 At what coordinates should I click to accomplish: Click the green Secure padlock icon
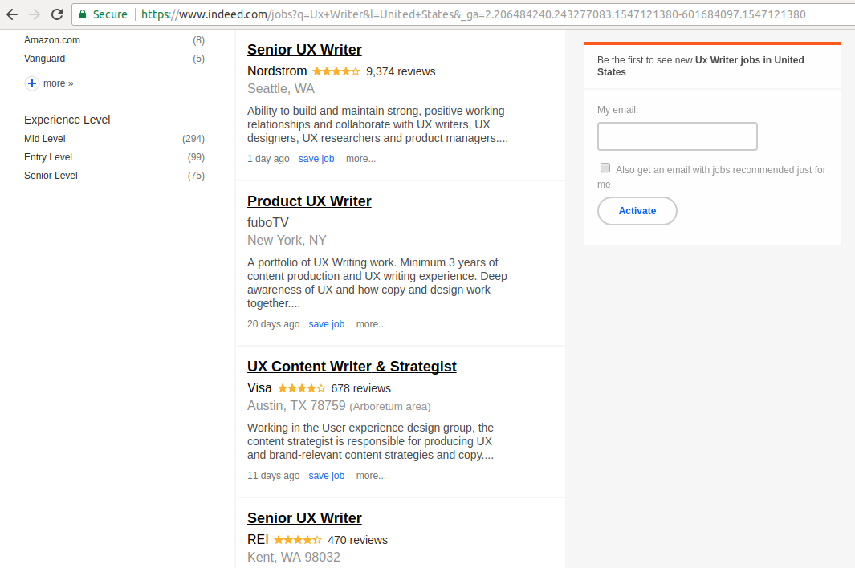click(x=83, y=14)
